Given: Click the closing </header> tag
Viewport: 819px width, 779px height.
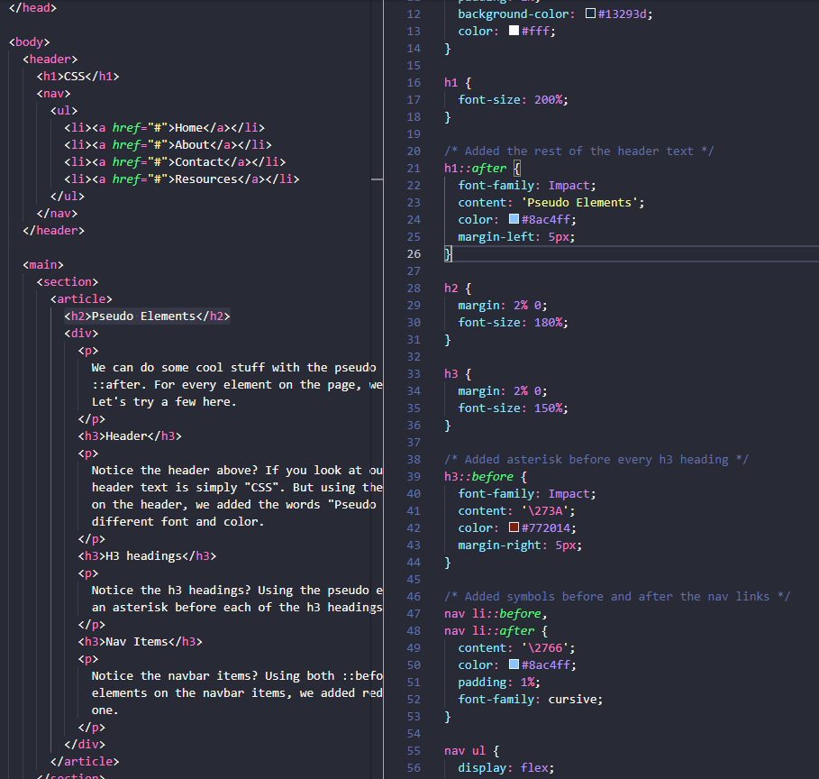Looking at the screenshot, I should pyautogui.click(x=54, y=231).
